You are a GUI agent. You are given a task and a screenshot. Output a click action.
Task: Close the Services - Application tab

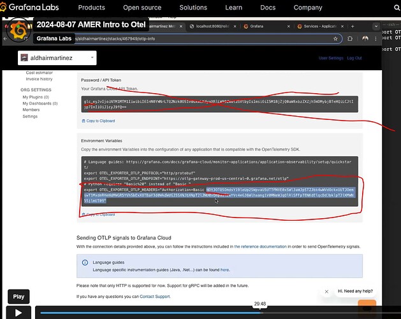tap(342, 26)
